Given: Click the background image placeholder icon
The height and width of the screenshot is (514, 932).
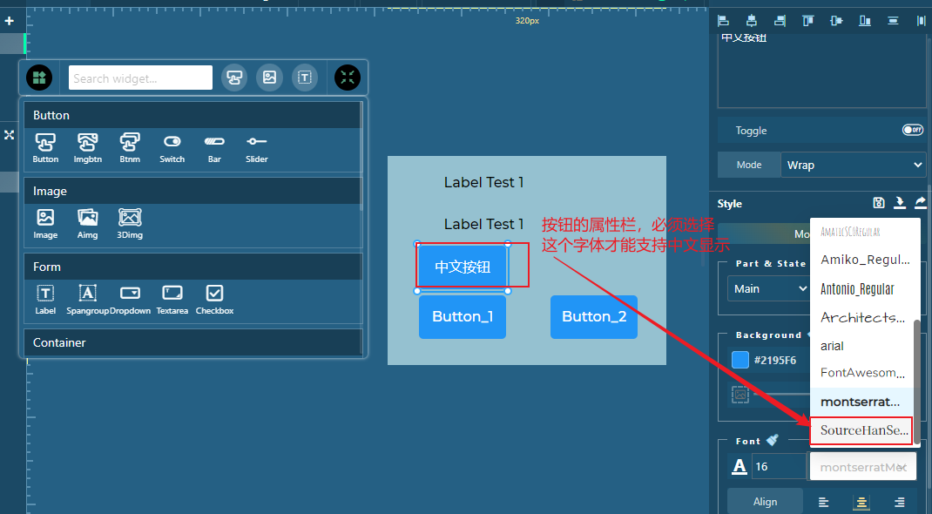Looking at the screenshot, I should [x=740, y=394].
